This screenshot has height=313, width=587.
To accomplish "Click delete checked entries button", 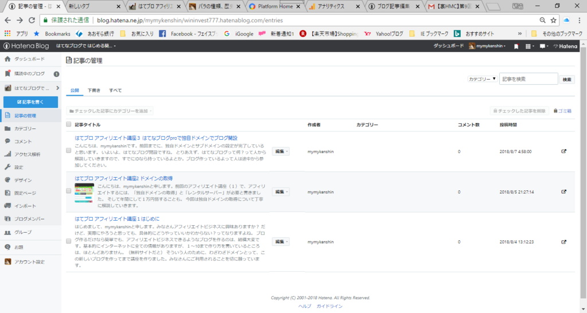I will (x=519, y=111).
